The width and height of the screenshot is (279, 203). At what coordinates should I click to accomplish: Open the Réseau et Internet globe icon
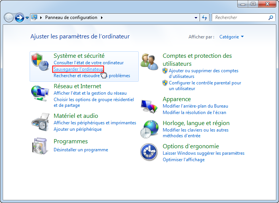[40, 94]
